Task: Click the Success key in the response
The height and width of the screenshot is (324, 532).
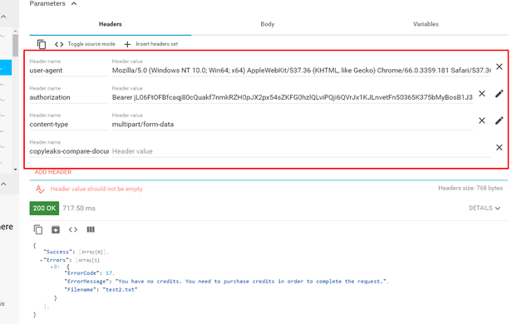Action: click(x=57, y=252)
